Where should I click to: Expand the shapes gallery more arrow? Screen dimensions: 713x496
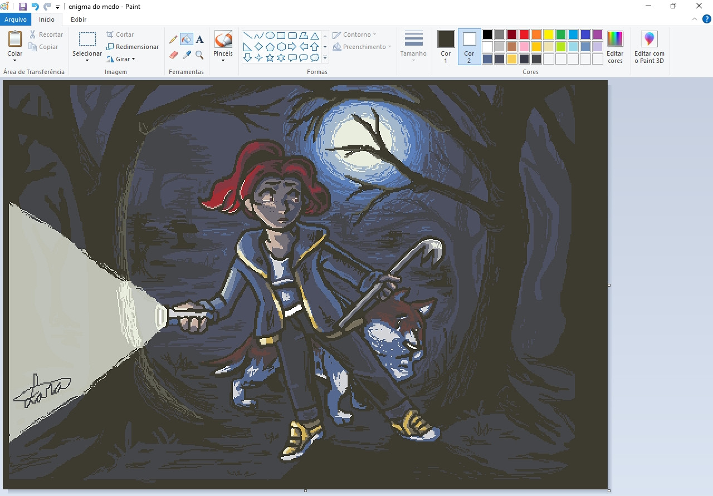pos(325,58)
